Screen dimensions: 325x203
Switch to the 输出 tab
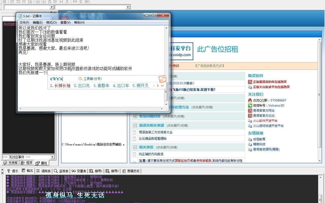pos(27,171)
